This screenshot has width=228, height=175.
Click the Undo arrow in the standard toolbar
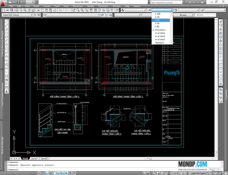click(60, 10)
